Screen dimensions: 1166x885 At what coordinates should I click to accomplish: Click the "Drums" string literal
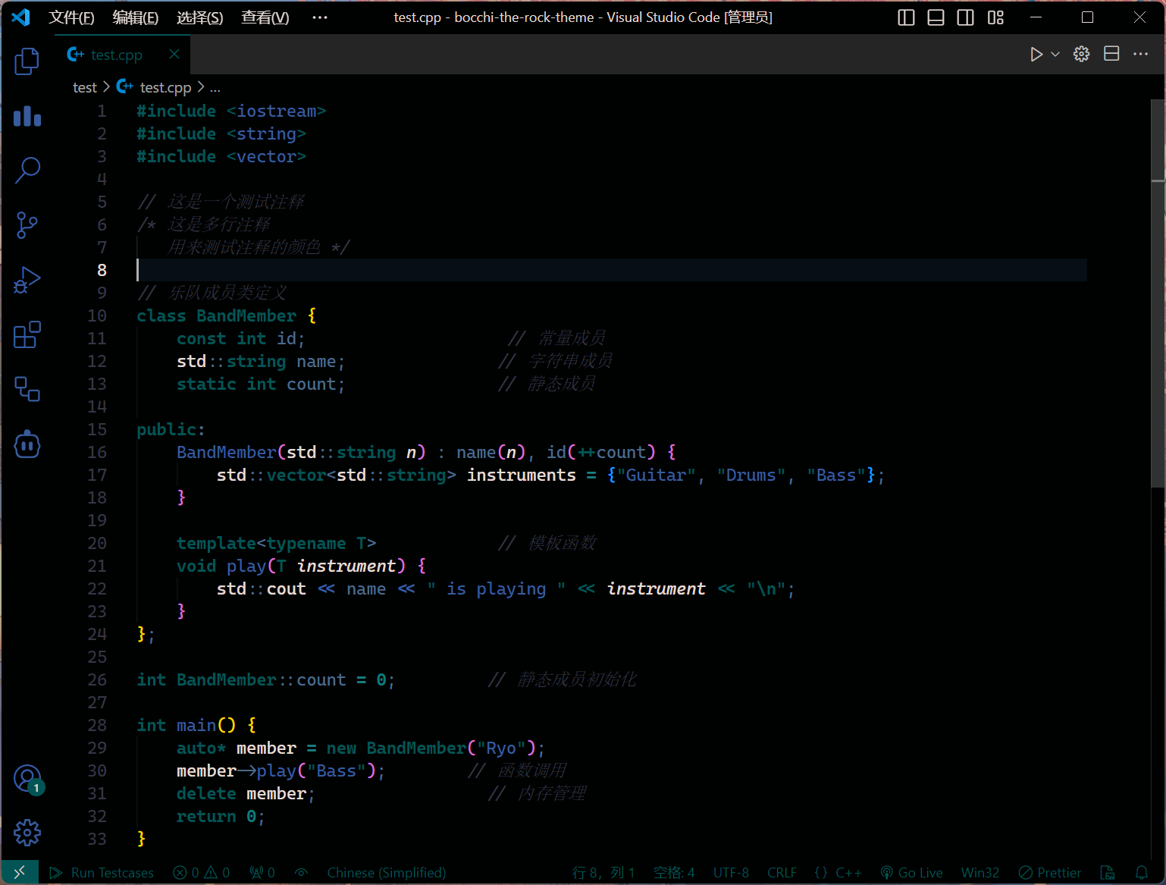[x=751, y=475]
